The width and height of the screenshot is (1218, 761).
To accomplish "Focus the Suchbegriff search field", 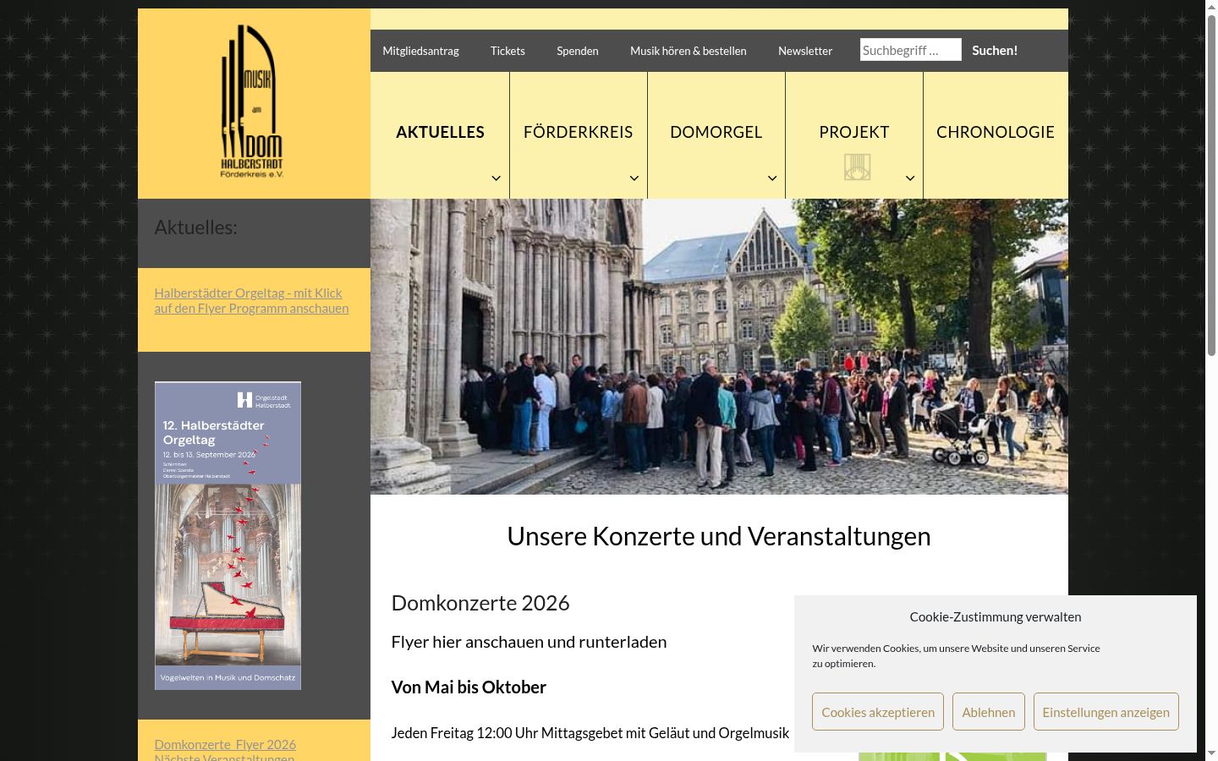I will tap(911, 50).
